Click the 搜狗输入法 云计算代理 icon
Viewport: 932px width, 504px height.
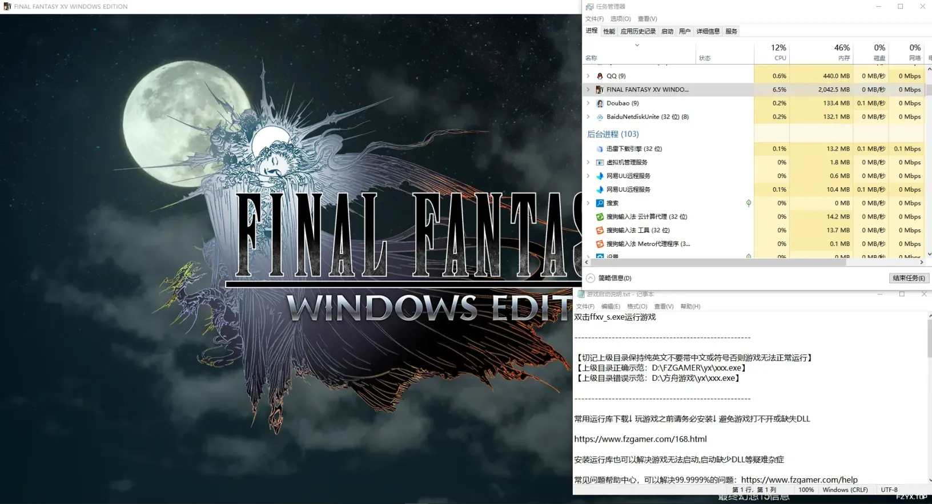tap(600, 217)
